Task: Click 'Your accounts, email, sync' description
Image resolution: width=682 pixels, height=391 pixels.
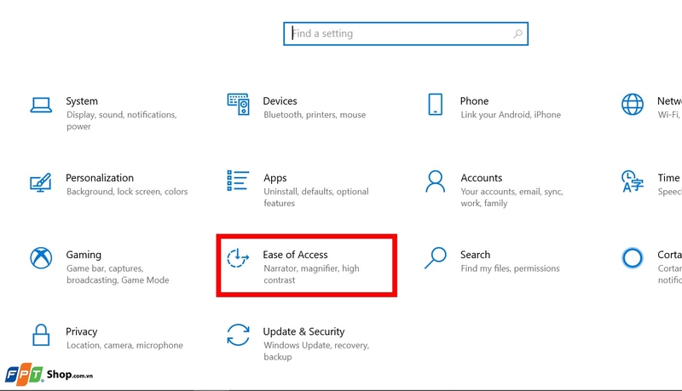Action: click(x=512, y=198)
